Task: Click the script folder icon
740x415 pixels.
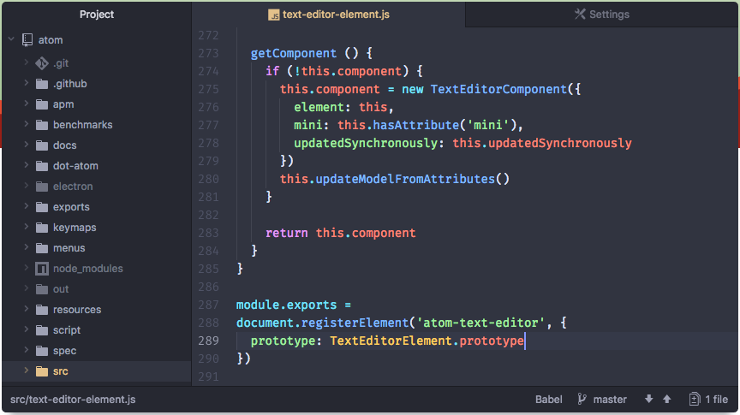Action: 42,330
